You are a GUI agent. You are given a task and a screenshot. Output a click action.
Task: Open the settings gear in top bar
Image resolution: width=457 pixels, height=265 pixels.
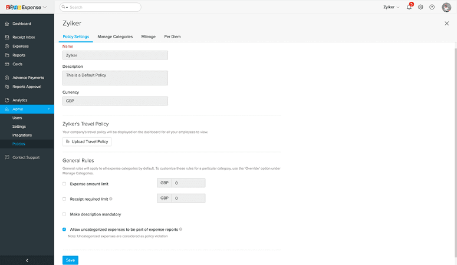pos(420,7)
